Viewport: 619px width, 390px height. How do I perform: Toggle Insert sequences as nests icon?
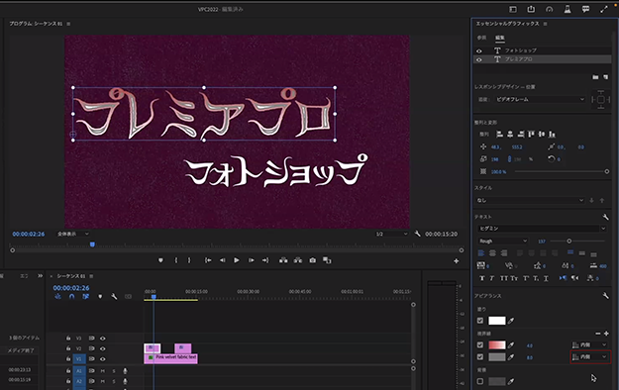[x=58, y=296]
